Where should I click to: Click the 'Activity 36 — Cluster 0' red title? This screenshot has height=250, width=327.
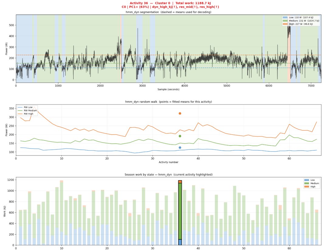(x=170, y=3)
